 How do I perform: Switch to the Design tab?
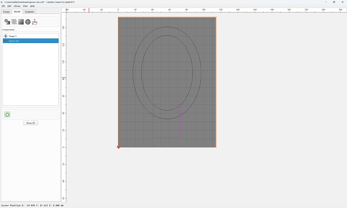click(x=7, y=12)
